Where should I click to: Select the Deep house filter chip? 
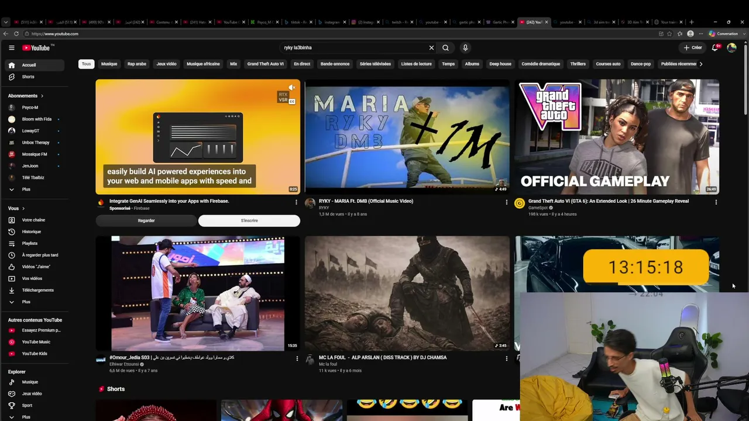pyautogui.click(x=500, y=64)
